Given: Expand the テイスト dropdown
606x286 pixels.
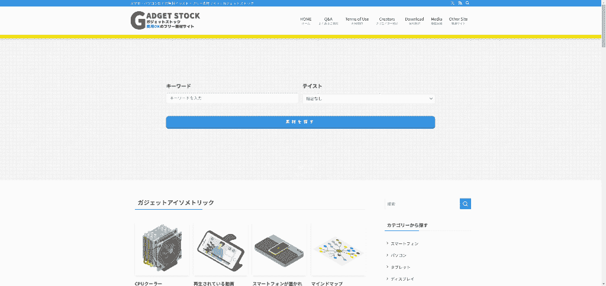Looking at the screenshot, I should click(369, 99).
